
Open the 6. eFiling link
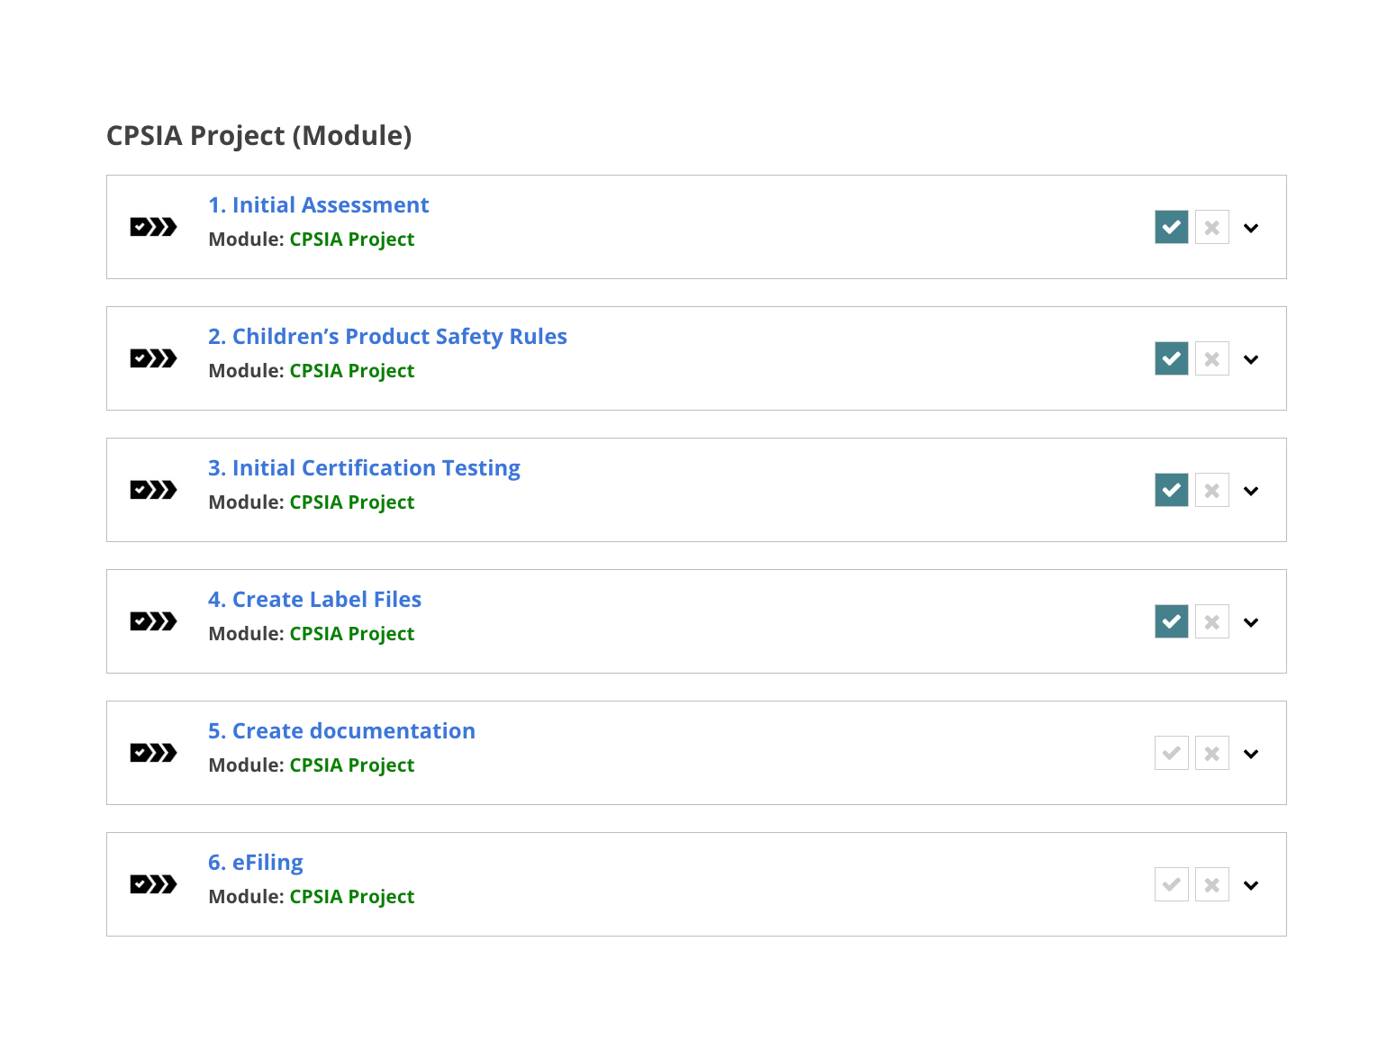point(256,863)
